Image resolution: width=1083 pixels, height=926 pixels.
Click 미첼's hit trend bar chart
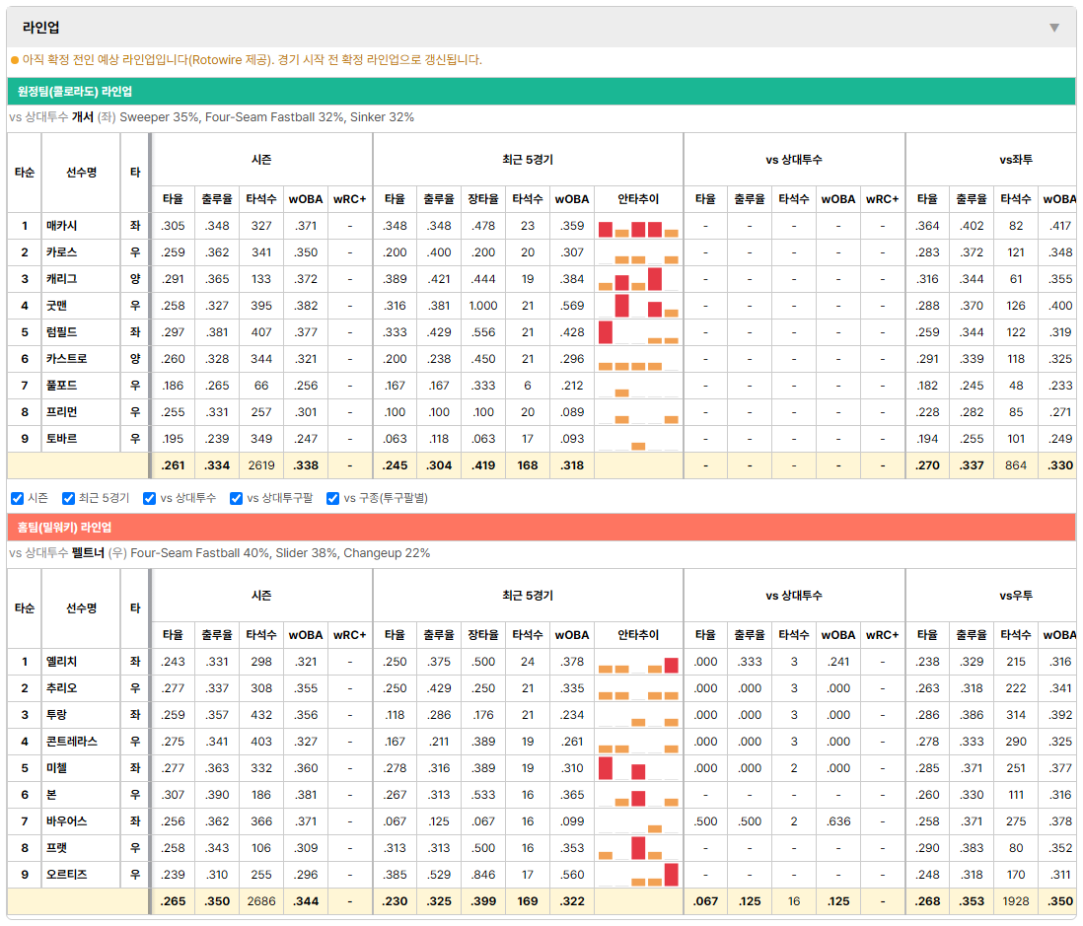[638, 768]
